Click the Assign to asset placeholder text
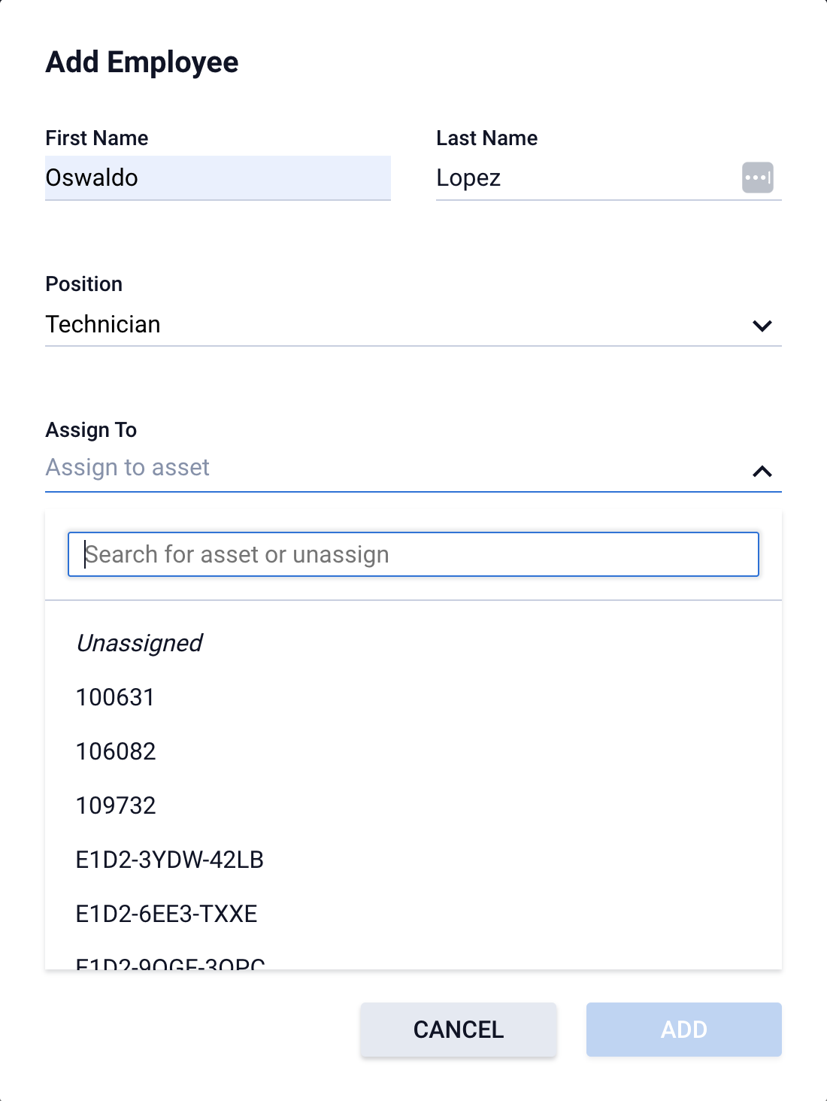 (127, 467)
